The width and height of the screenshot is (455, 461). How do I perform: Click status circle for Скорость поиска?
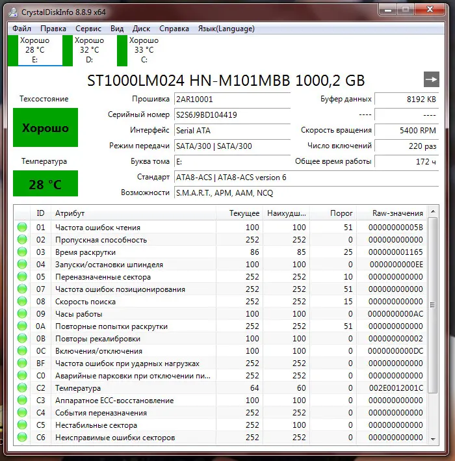coord(22,301)
